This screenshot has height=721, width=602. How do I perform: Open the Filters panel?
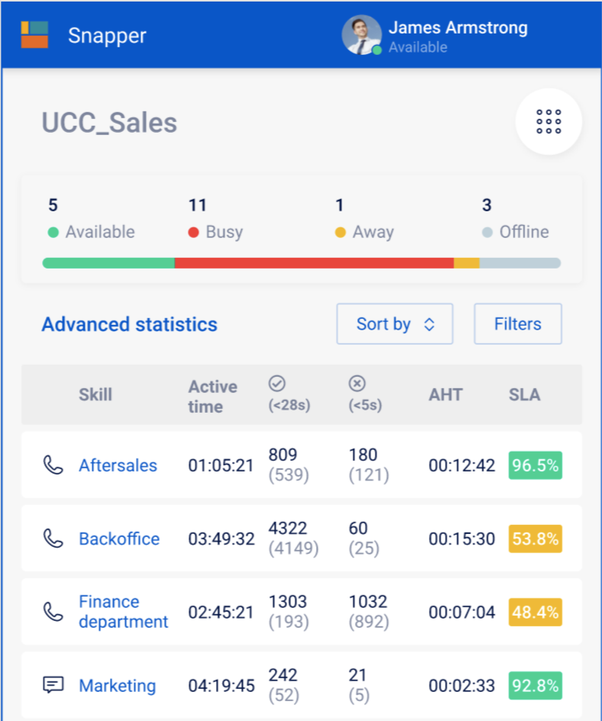point(518,323)
